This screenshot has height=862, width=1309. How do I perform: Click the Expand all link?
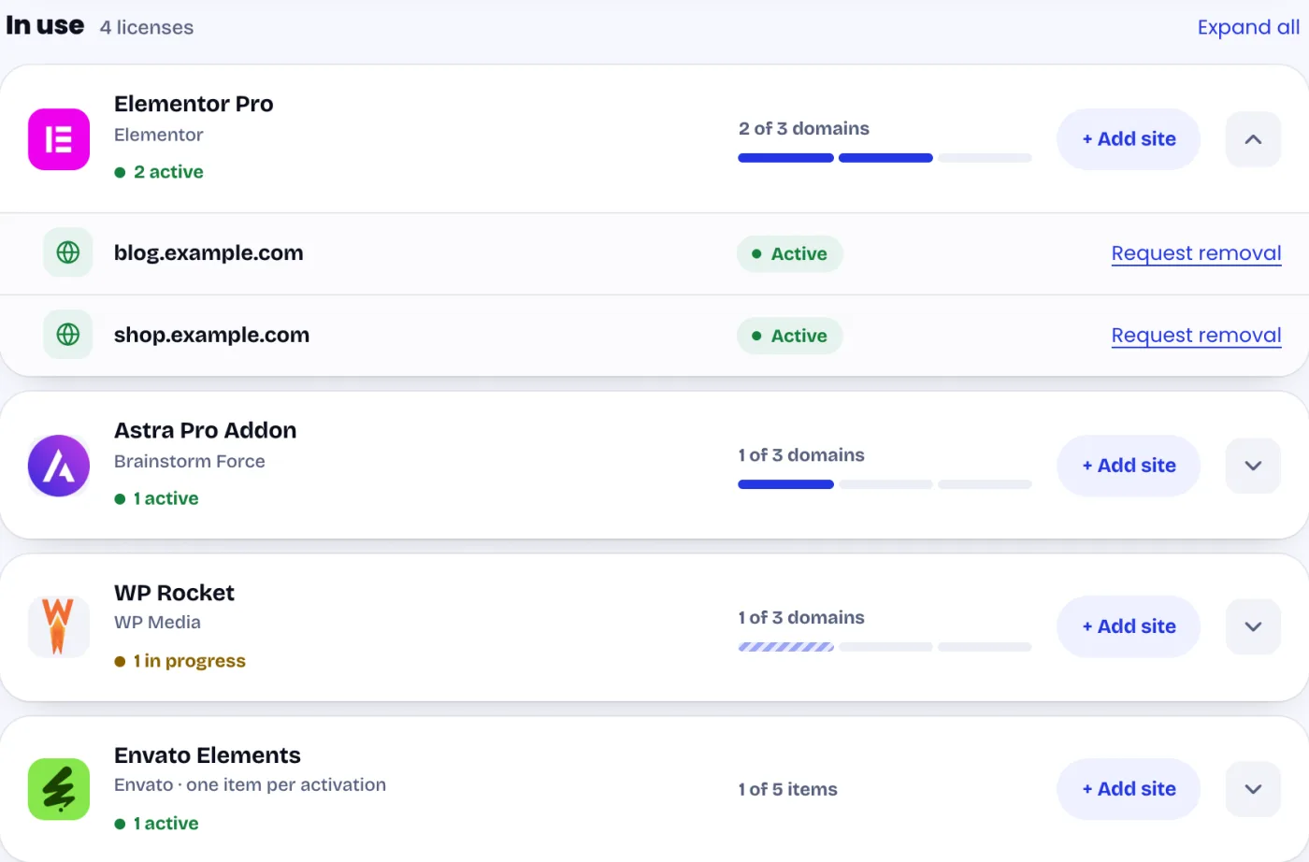tap(1248, 27)
